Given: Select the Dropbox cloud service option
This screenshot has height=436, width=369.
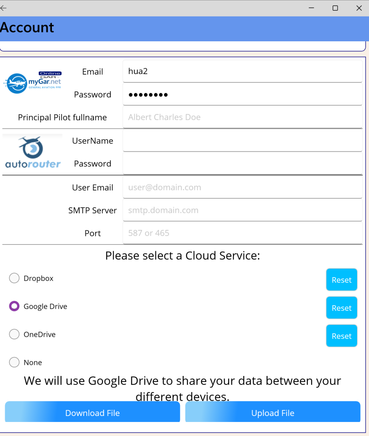Looking at the screenshot, I should coord(14,278).
